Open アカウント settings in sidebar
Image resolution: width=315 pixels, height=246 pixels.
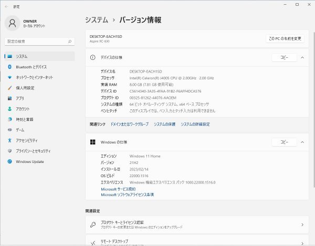[39, 109]
